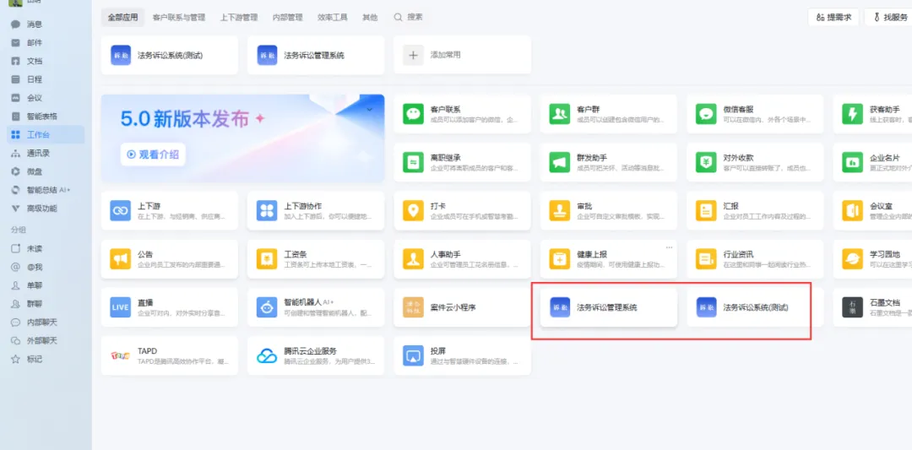Open the 审批 stamp icon
Screen dimensions: 912x450
(x=560, y=210)
